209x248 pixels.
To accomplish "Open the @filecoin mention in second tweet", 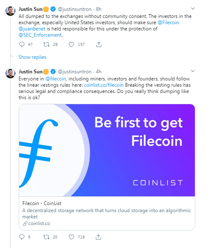I will pos(56,79).
